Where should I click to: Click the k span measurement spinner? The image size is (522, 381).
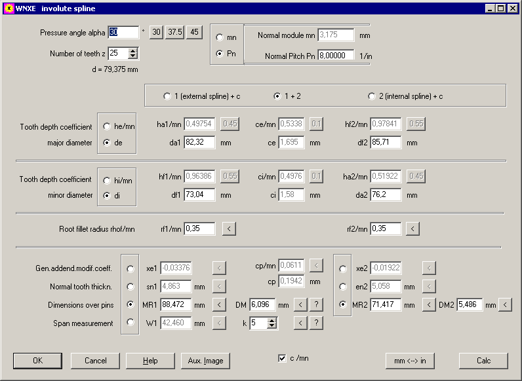click(x=273, y=323)
